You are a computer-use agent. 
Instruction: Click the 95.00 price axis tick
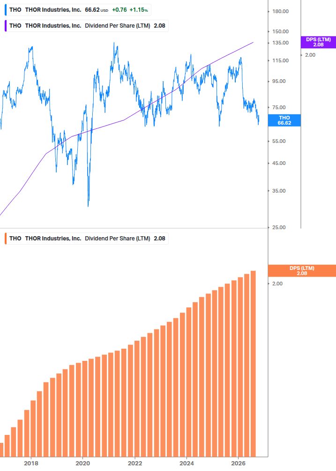pos(279,82)
